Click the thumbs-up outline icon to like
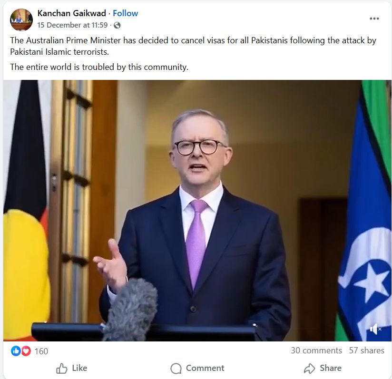This screenshot has height=379, width=392. [62, 368]
